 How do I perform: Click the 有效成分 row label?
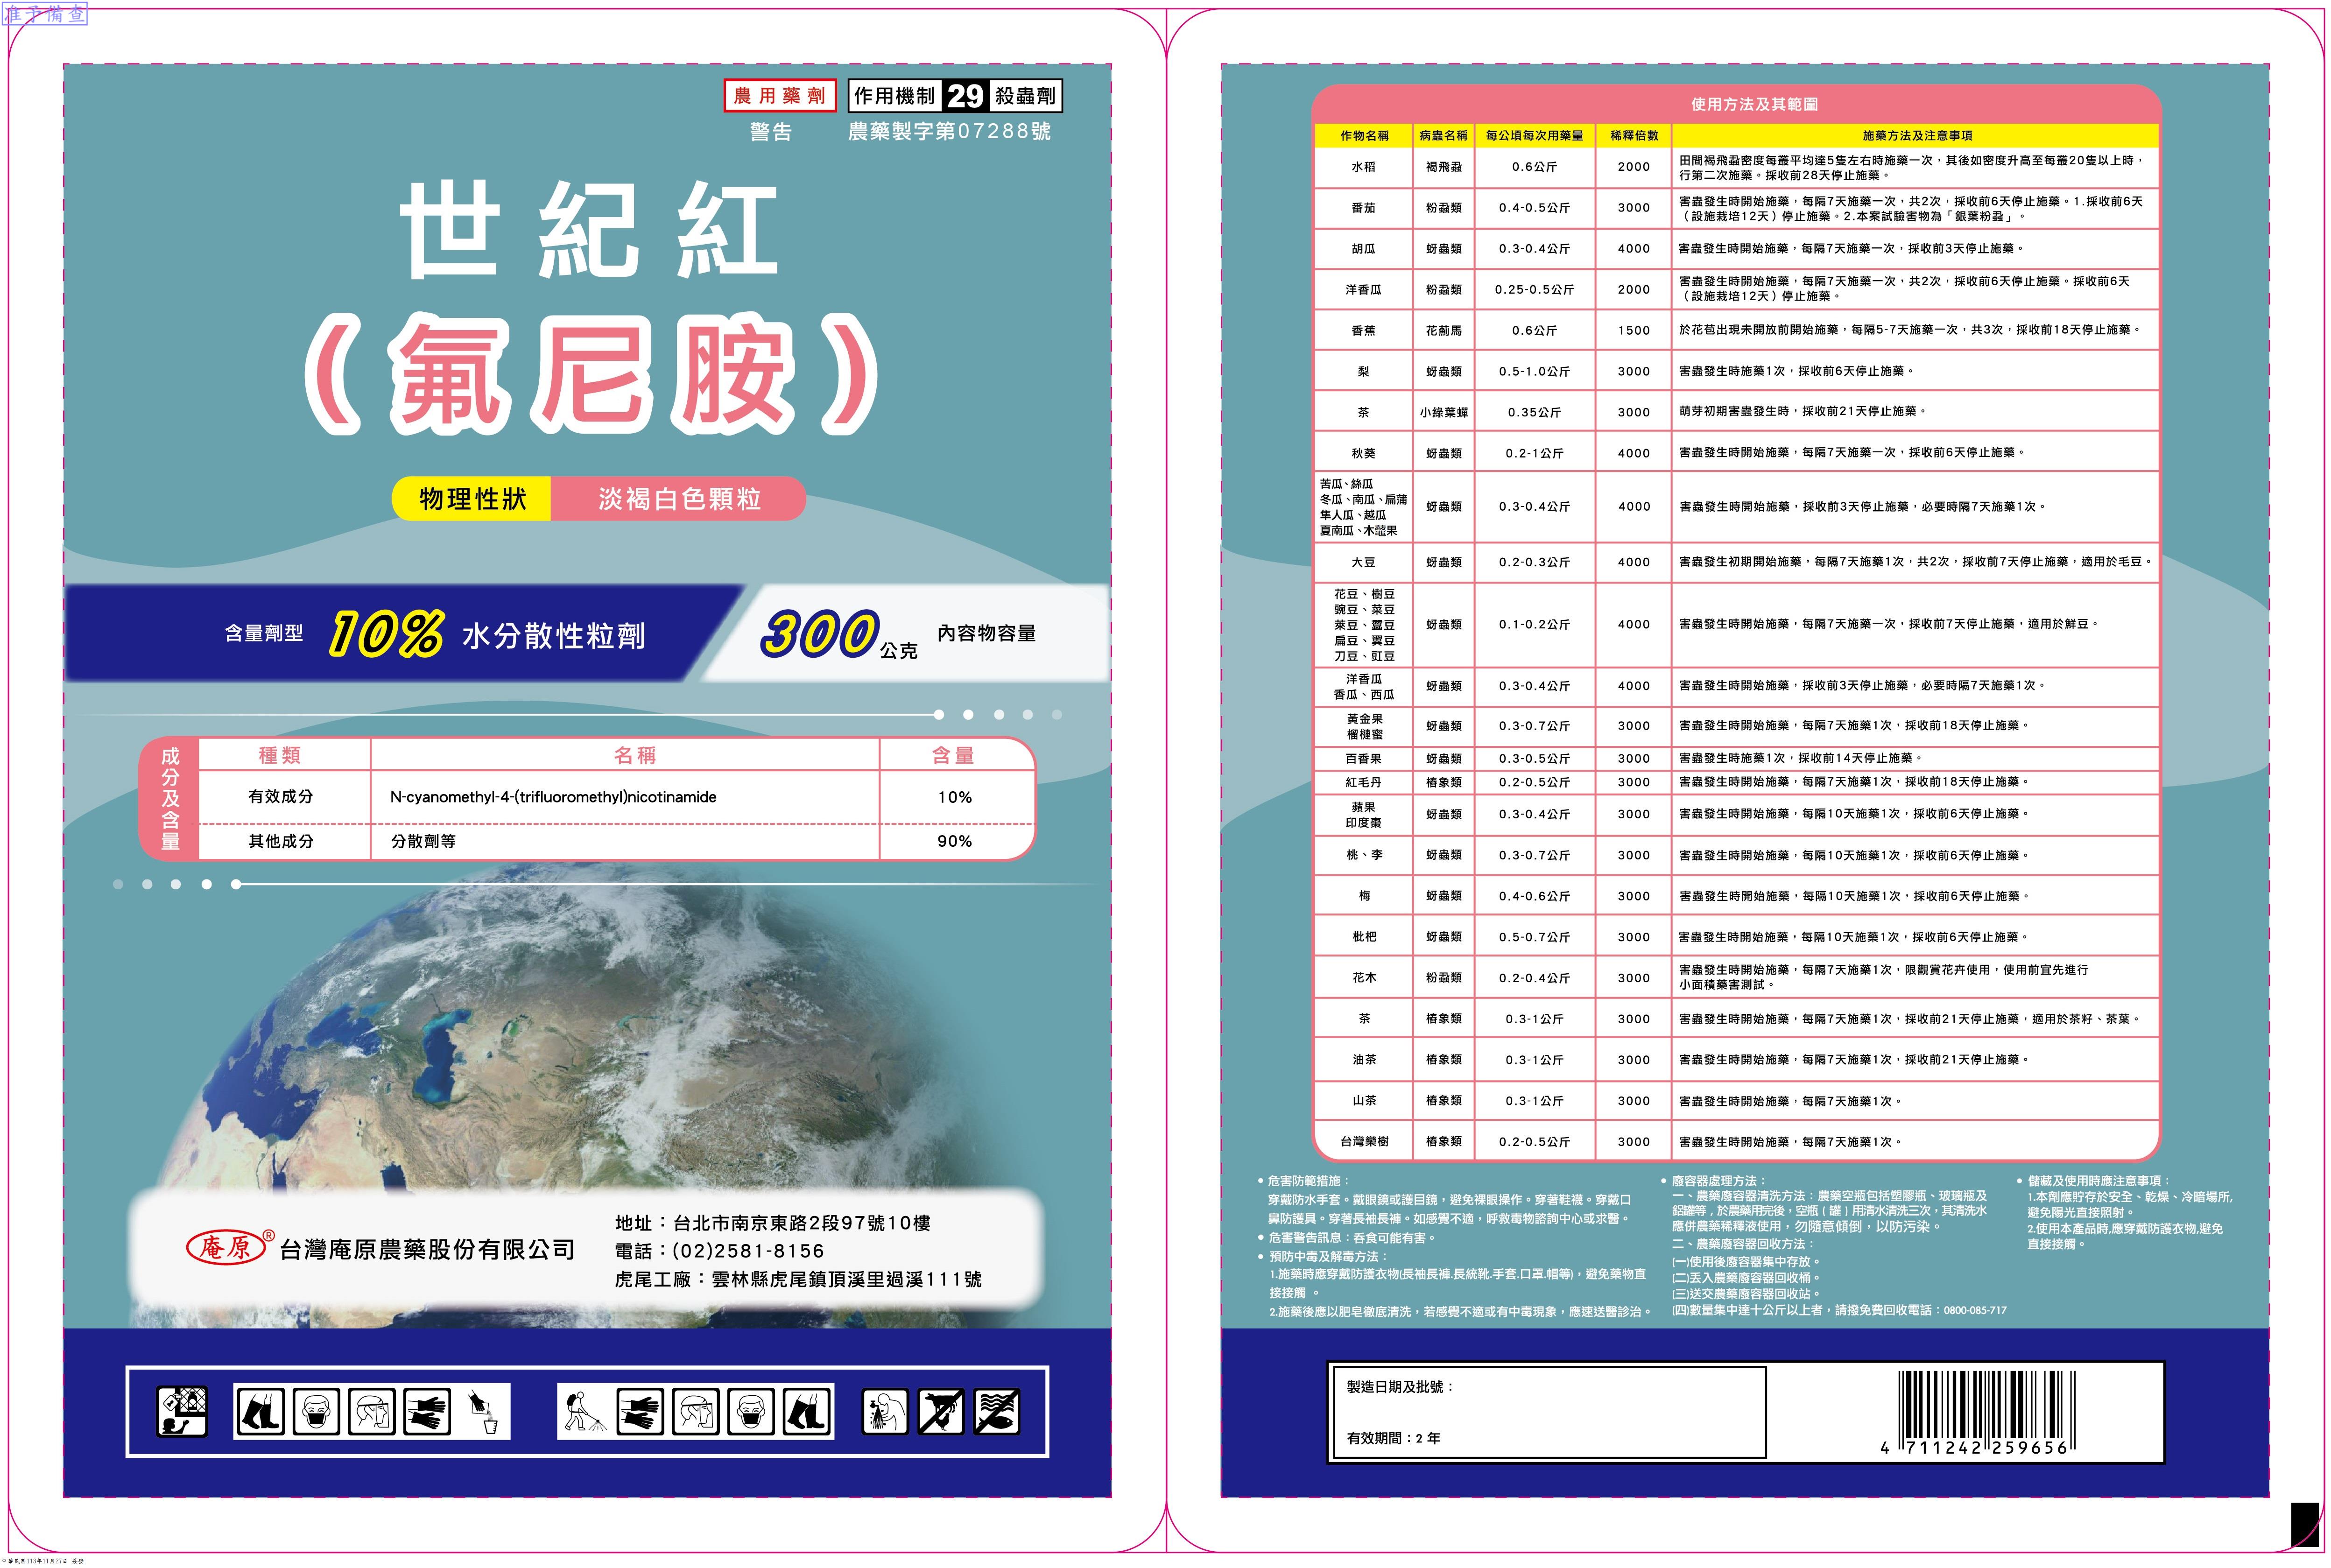(281, 797)
